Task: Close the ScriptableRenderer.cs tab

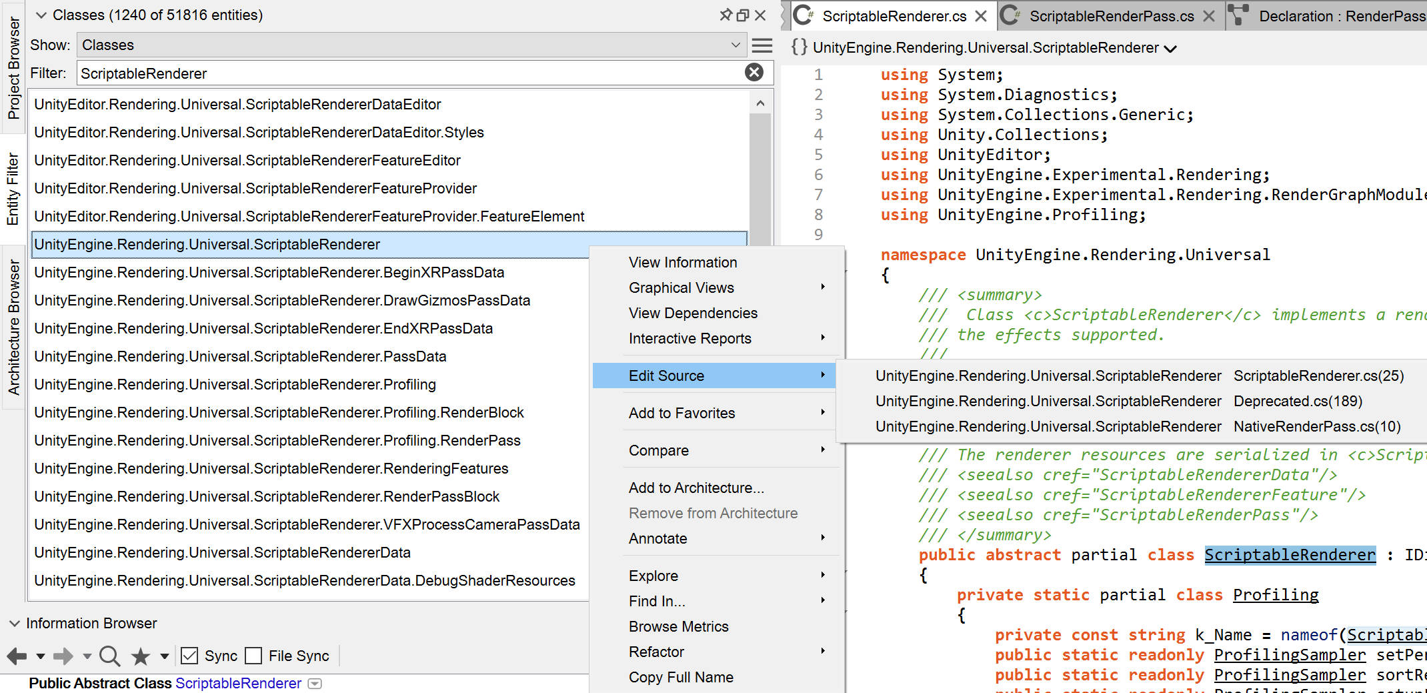Action: click(x=981, y=16)
